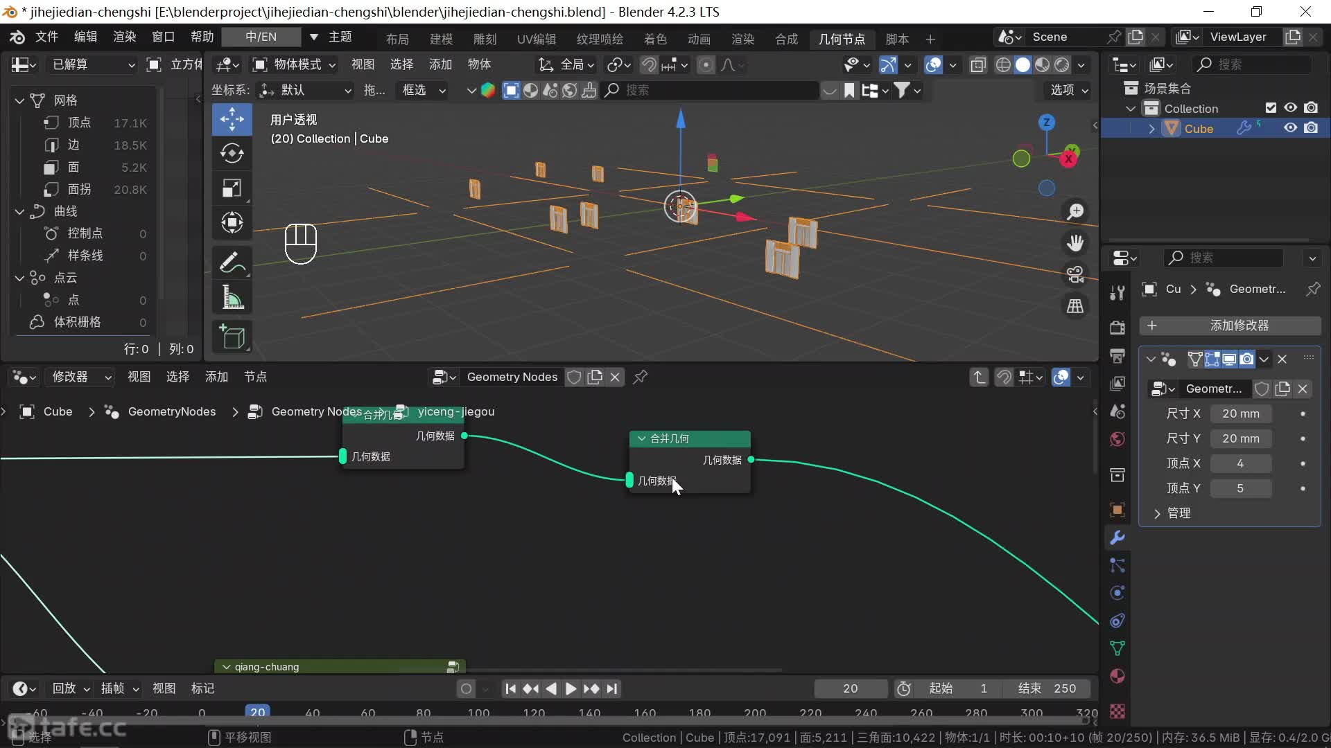Click the 尺寸 X value field

(x=1240, y=413)
